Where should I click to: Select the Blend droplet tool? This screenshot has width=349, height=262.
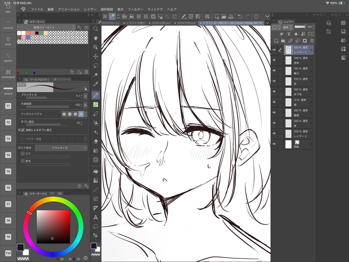[x=95, y=151]
